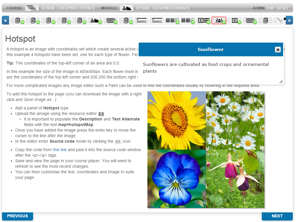Screen dimensions: 296x222
Task: Click the resize grip of the Sunflower popup
Action: coord(281,81)
